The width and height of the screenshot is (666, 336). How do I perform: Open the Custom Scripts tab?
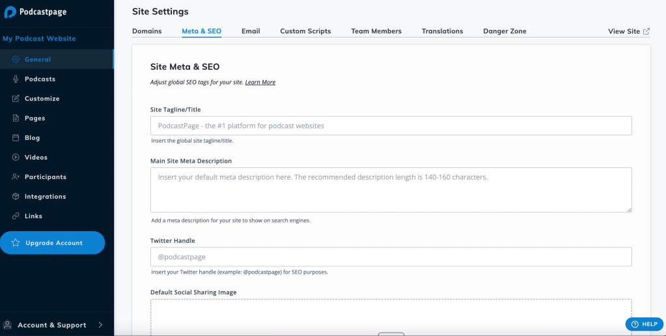(305, 31)
